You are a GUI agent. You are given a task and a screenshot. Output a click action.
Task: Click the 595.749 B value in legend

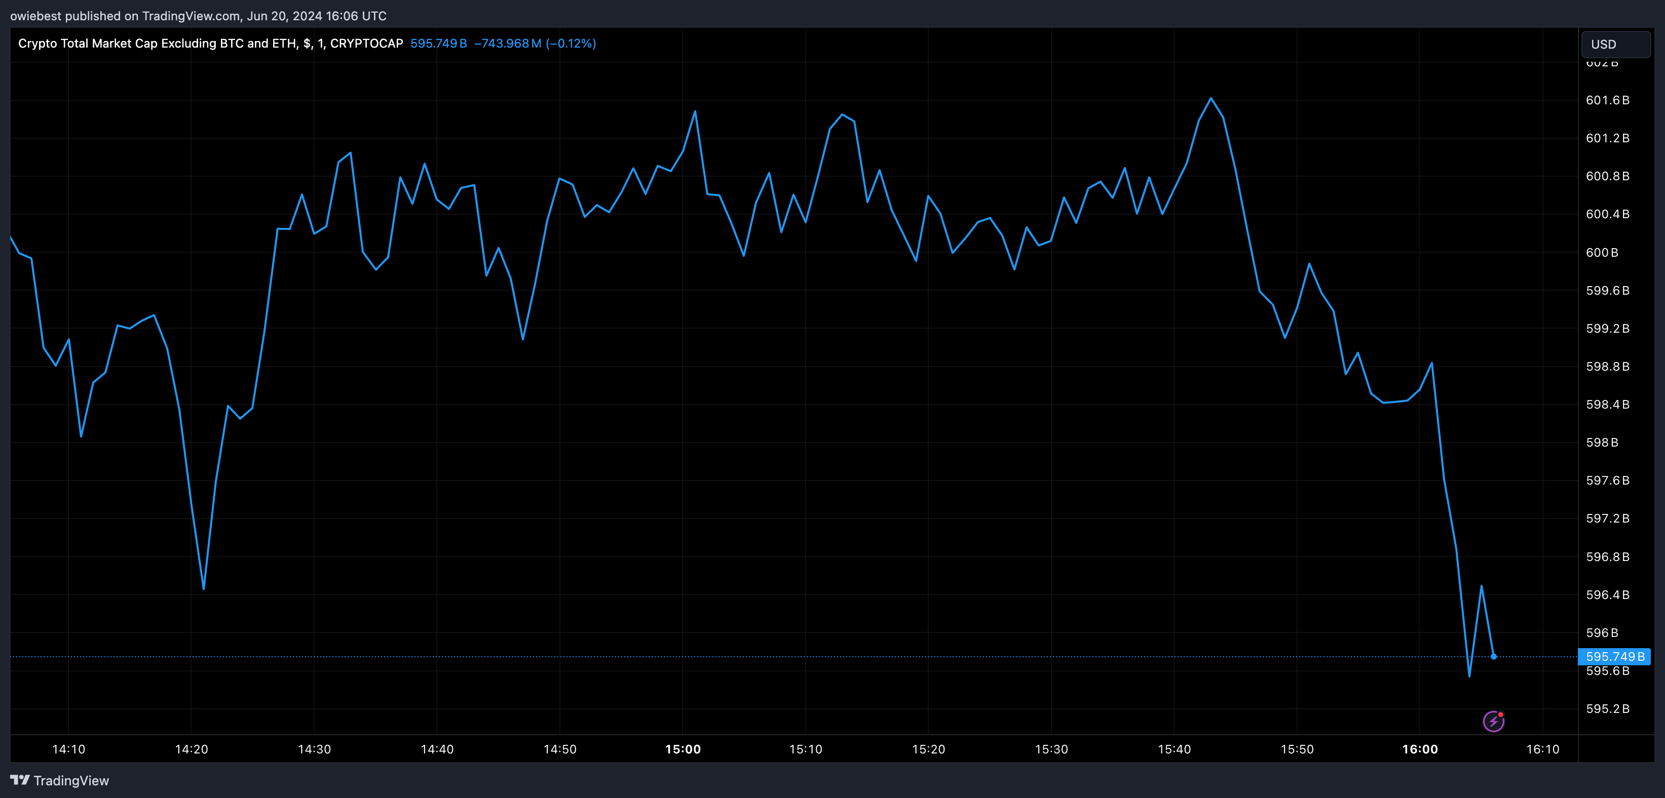pos(438,43)
